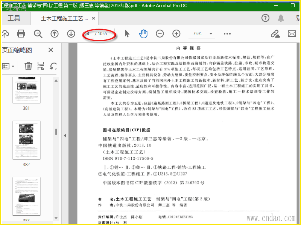Screen dimensions: 301x225
Task: Switch to the 土木工程施工工艺 document tab
Action: (64, 18)
